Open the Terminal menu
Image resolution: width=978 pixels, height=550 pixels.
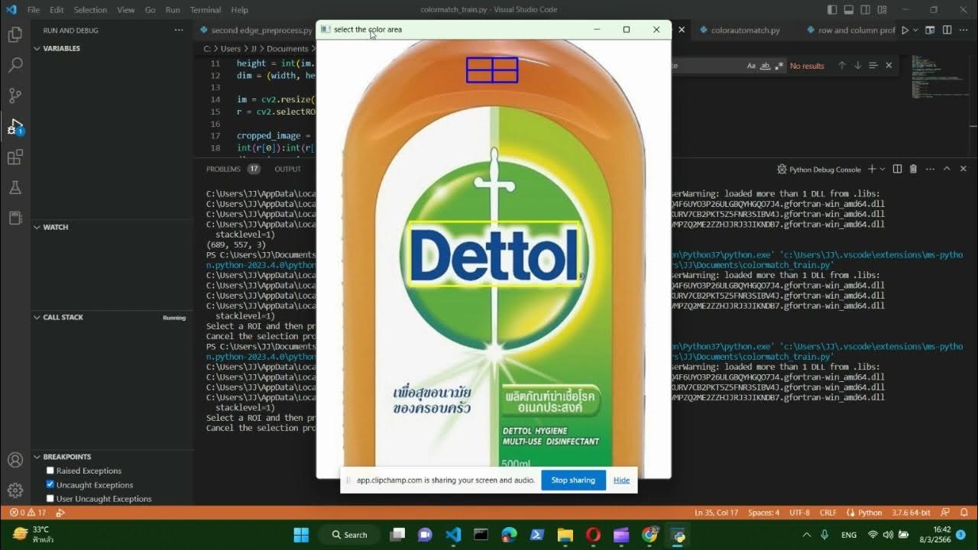[x=205, y=10]
